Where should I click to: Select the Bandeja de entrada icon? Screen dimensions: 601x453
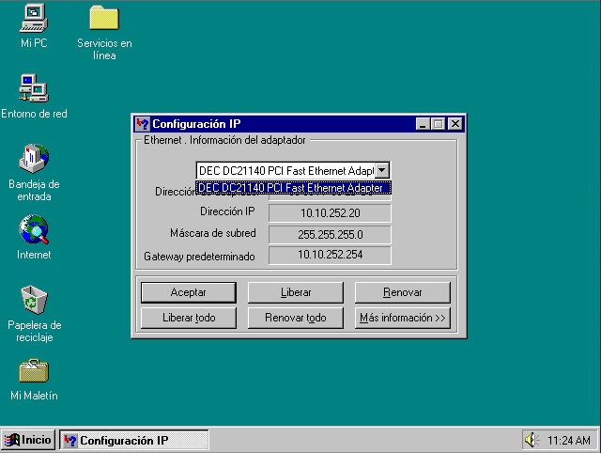click(x=34, y=159)
